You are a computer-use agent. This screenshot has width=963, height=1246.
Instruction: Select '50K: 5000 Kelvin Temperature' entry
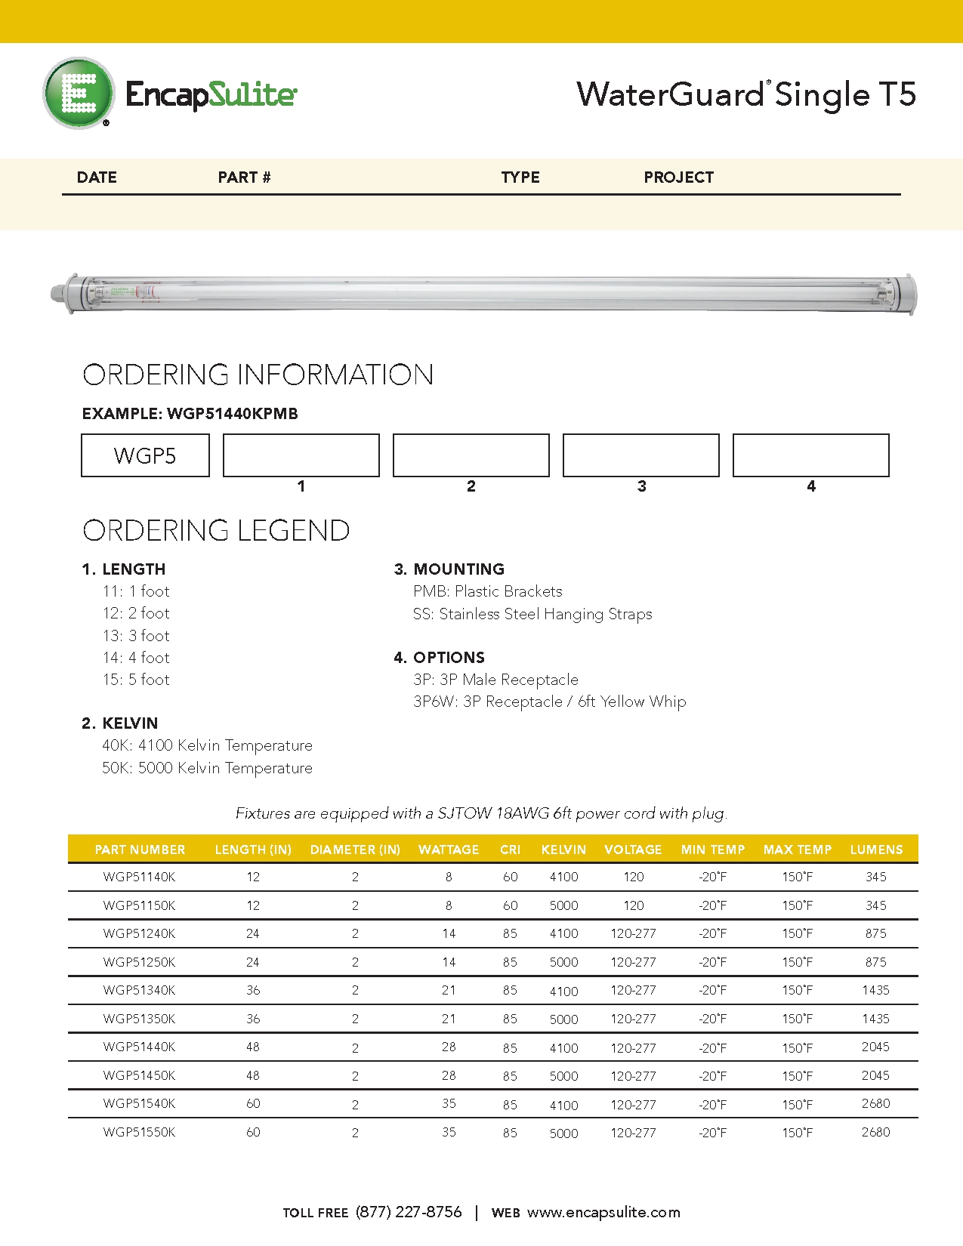(x=208, y=768)
